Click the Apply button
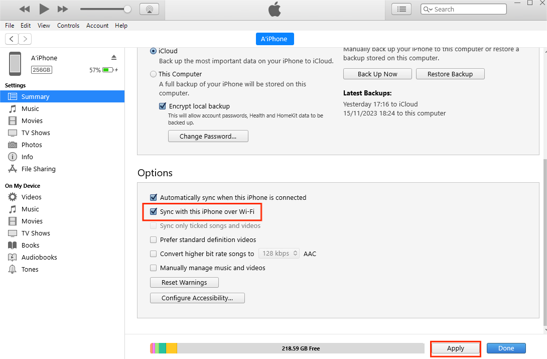This screenshot has width=547, height=359. (x=455, y=348)
